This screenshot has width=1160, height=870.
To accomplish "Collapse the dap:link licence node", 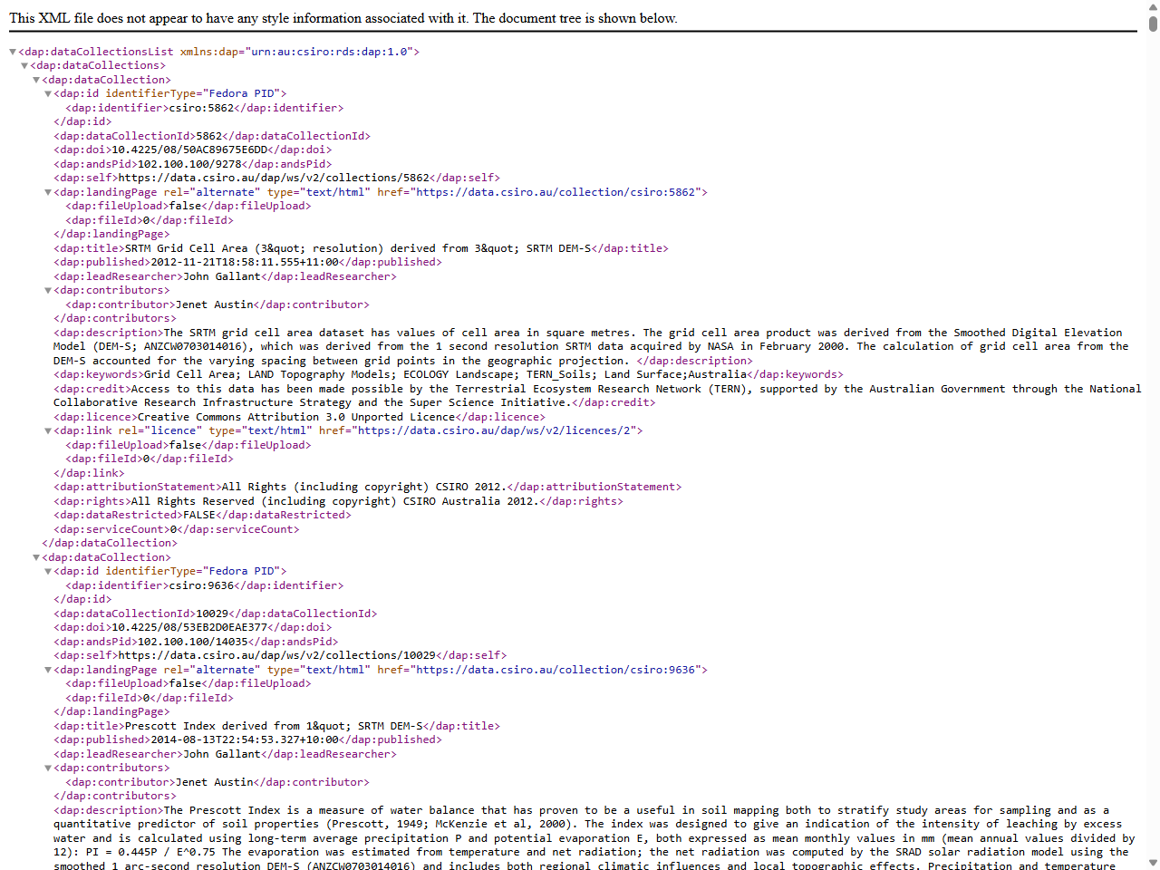I will pos(48,431).
